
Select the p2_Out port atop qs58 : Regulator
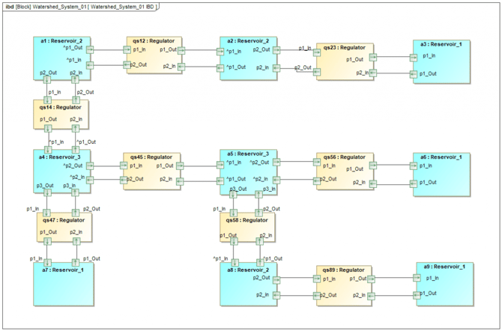pos(258,213)
